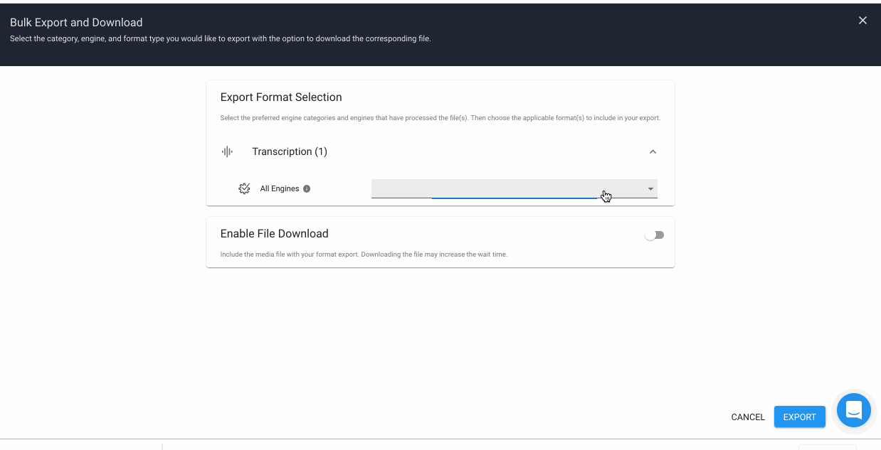Click the Bulk Export and Download title
The height and width of the screenshot is (450, 881).
[76, 23]
